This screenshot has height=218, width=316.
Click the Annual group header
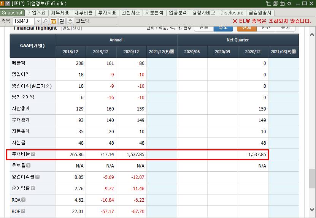pos(116,40)
